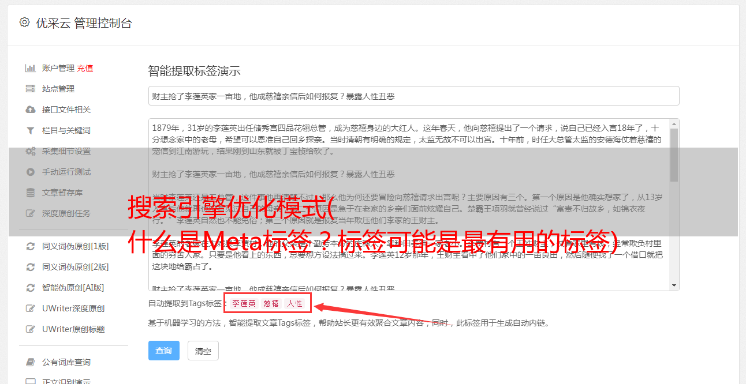Click the text area scrollbar up arrow
The width and height of the screenshot is (746, 384).
click(x=674, y=124)
